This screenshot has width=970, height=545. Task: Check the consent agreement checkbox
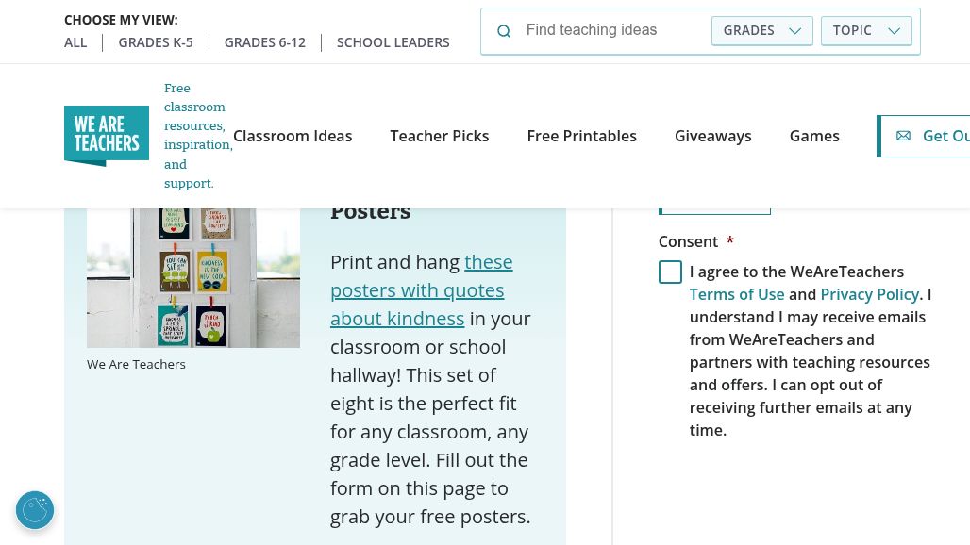coord(670,272)
